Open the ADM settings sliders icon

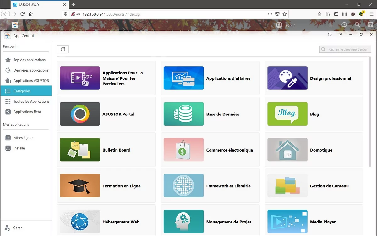(x=370, y=25)
